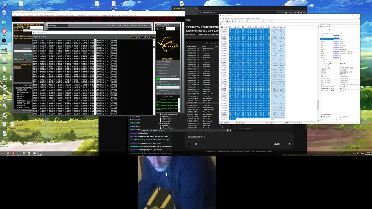
Task: Select Big endian radio button
Action: (341, 117)
